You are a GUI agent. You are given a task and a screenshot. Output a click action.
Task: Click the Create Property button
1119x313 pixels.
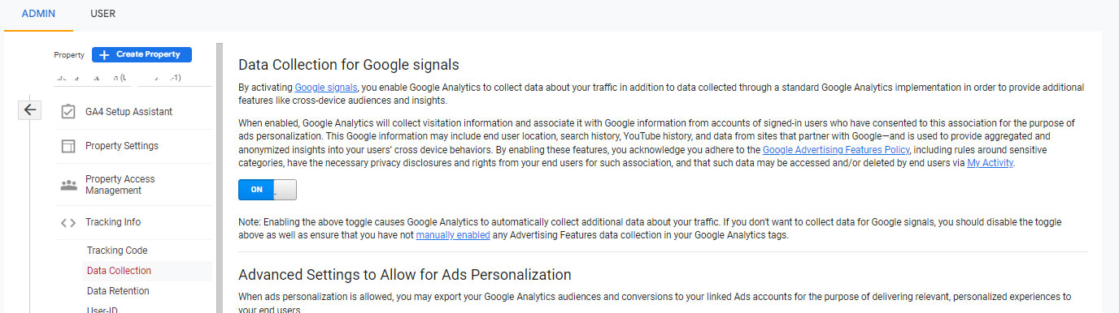142,54
